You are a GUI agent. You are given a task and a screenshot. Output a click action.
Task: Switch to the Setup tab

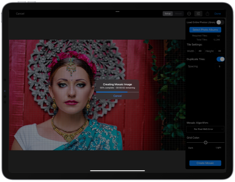coord(168,14)
